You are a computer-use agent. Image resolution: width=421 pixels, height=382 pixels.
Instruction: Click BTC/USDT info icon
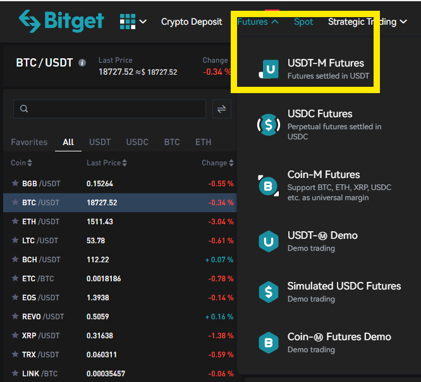82,63
